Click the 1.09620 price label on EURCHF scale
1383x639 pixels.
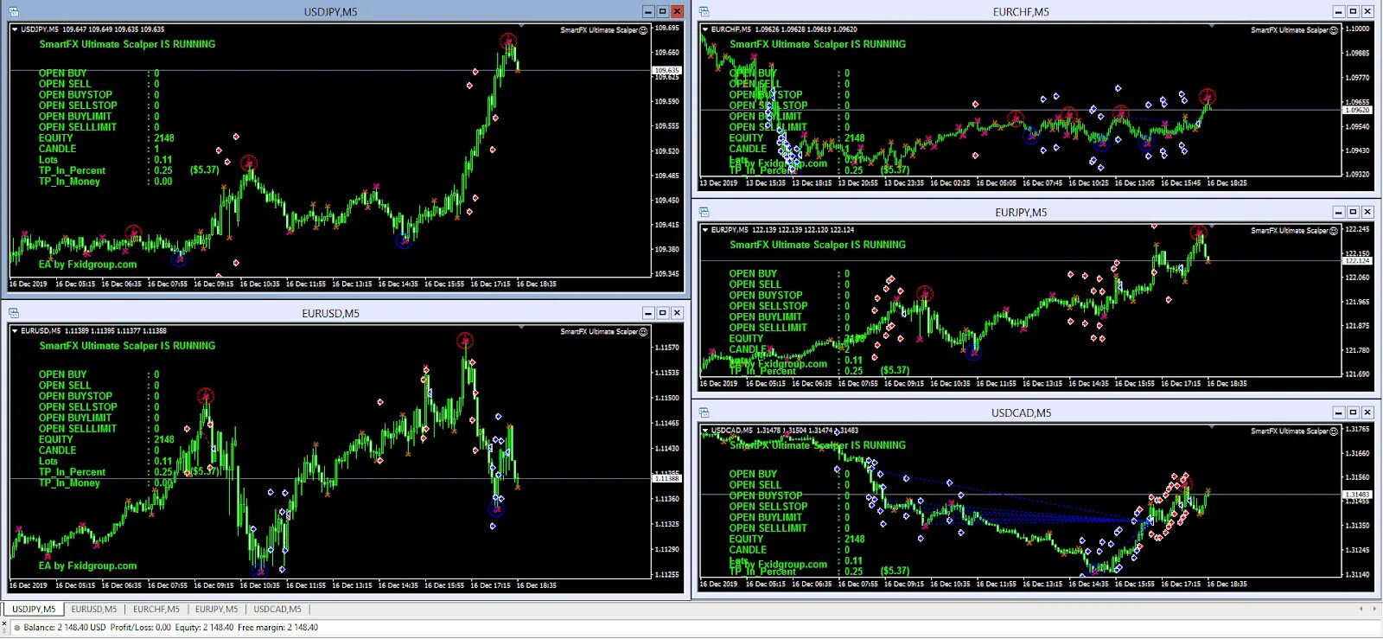click(x=1357, y=110)
